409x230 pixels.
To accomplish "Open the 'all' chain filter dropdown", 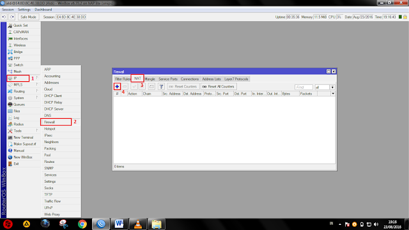I will point(332,88).
